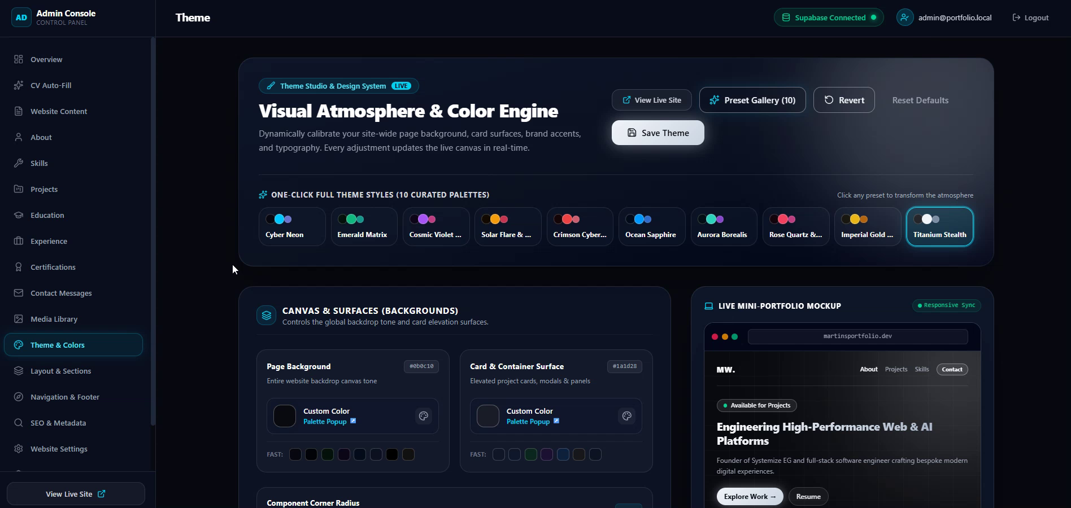1071x508 pixels.
Task: Click Resume button in mockup
Action: click(x=808, y=497)
